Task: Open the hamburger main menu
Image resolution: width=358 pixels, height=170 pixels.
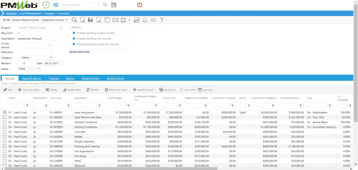Action: click(x=56, y=5)
